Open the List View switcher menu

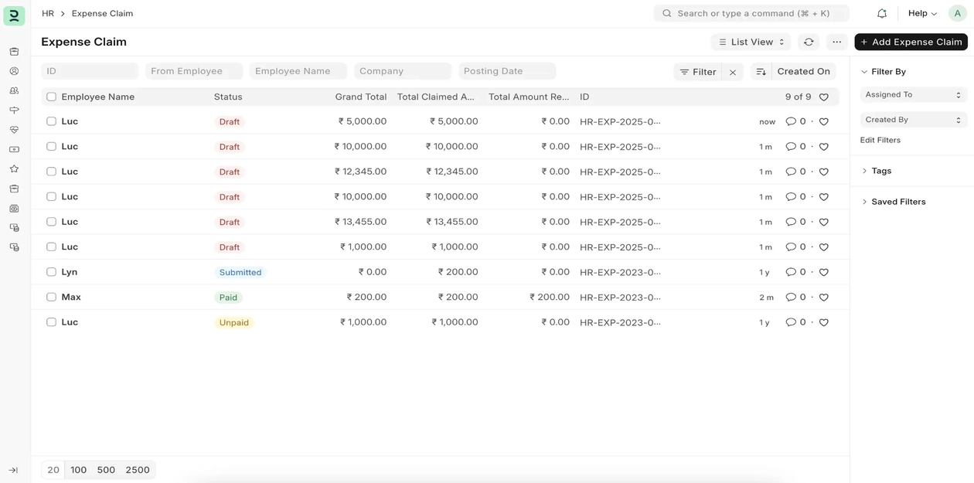pyautogui.click(x=751, y=42)
